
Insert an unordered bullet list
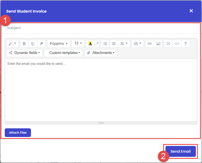(105, 44)
